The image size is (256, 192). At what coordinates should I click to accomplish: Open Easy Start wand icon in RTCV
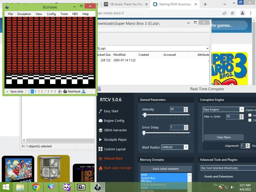point(100,111)
